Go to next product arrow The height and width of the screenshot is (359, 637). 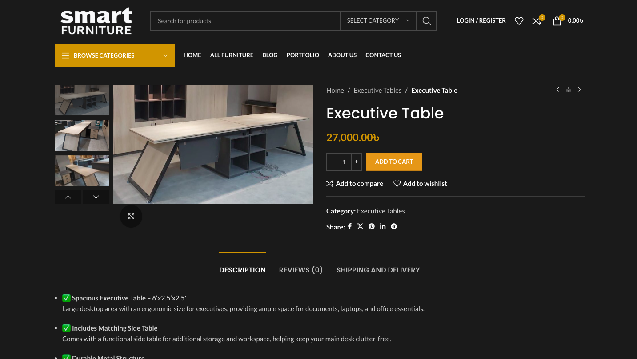(579, 90)
